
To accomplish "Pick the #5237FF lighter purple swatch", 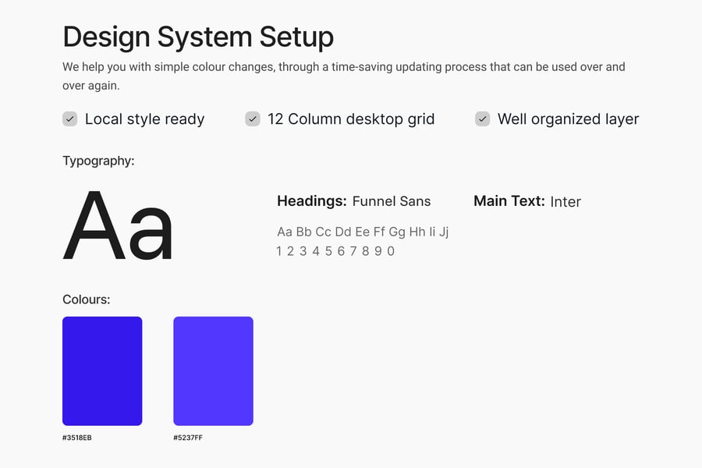I will tap(213, 370).
